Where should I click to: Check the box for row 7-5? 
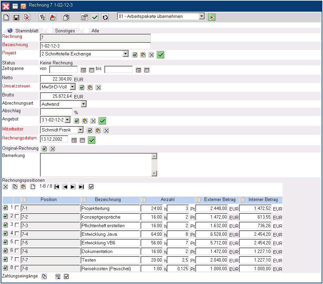tap(17, 242)
